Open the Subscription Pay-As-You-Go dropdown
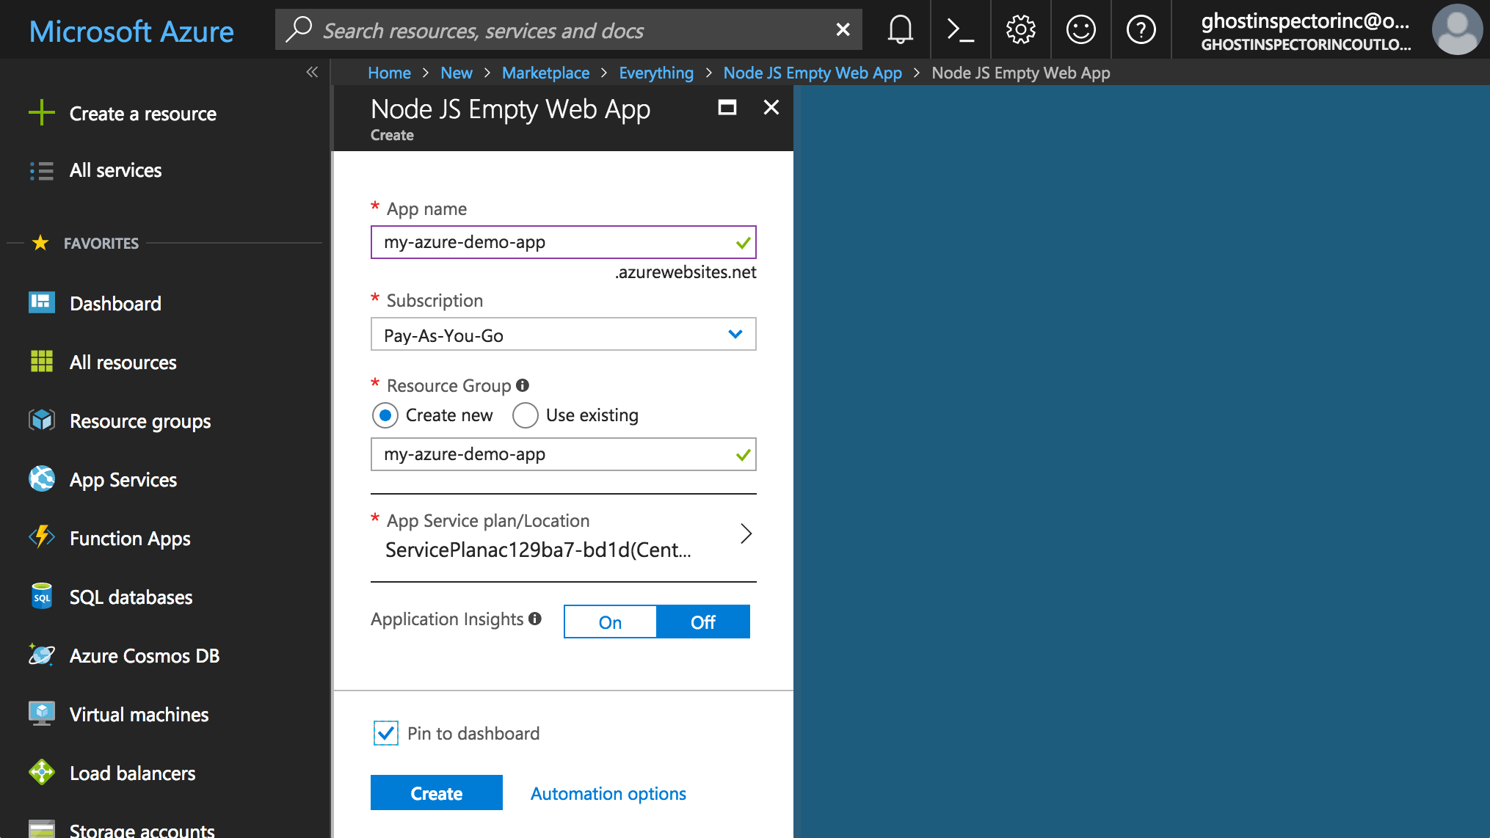The height and width of the screenshot is (838, 1490). pyautogui.click(x=563, y=335)
